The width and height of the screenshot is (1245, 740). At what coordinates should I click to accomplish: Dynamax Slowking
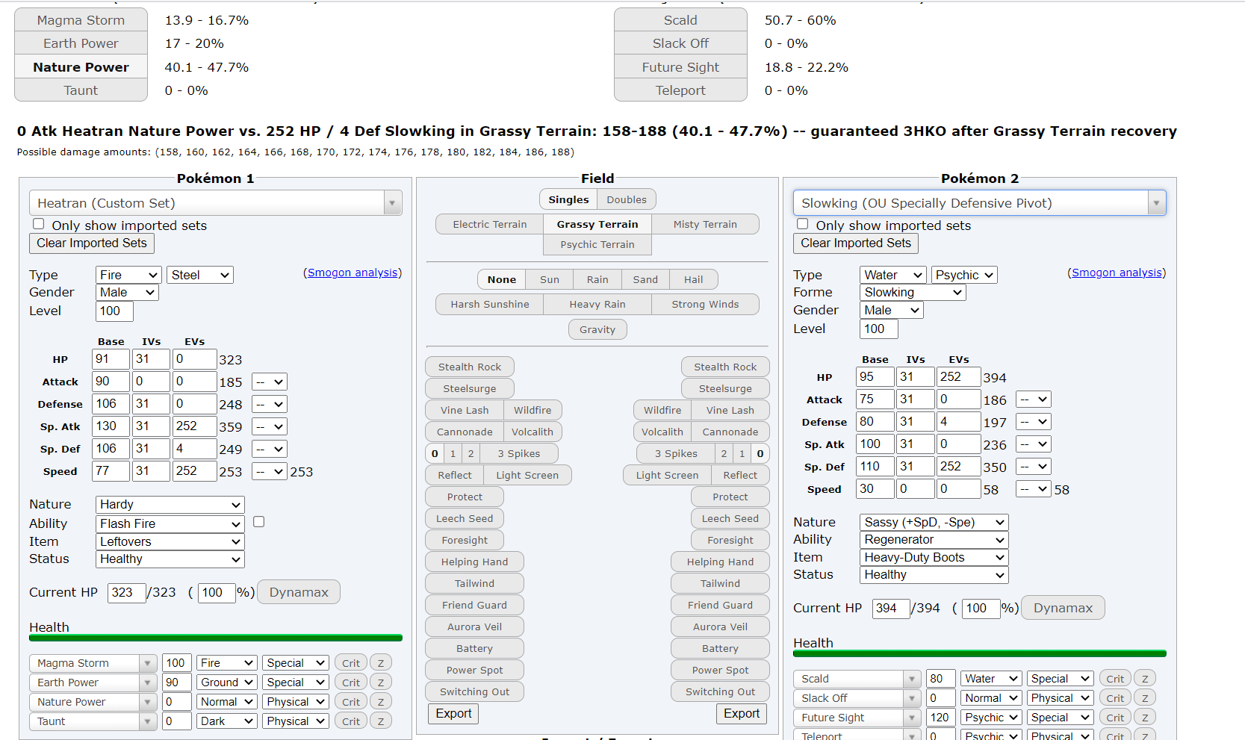pos(1063,608)
